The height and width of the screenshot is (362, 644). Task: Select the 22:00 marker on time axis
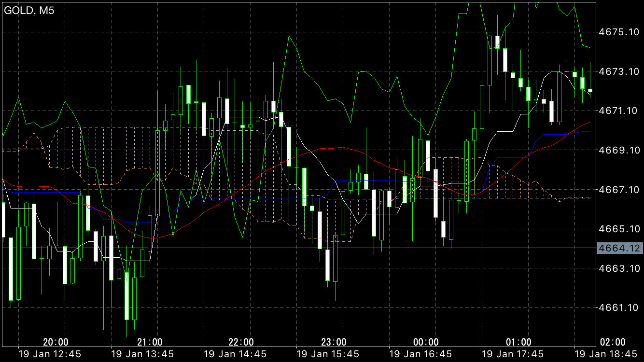(241, 342)
